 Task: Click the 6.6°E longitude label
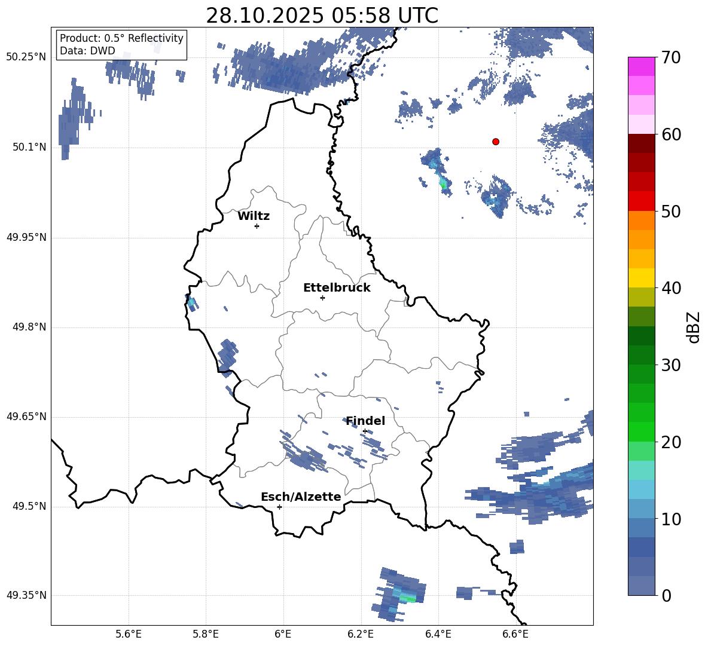[515, 634]
